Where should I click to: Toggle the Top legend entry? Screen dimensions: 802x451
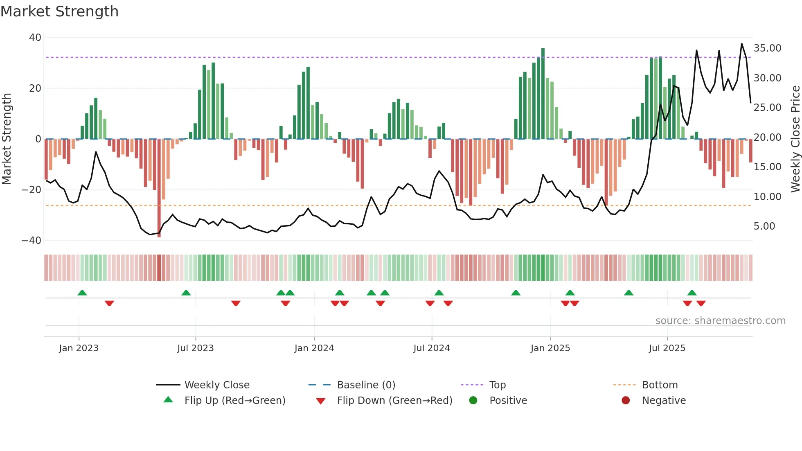click(x=498, y=385)
